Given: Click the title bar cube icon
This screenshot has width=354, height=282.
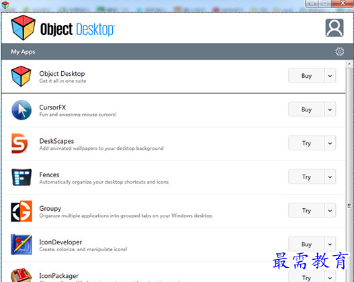Looking at the screenshot, I should tap(5, 5).
